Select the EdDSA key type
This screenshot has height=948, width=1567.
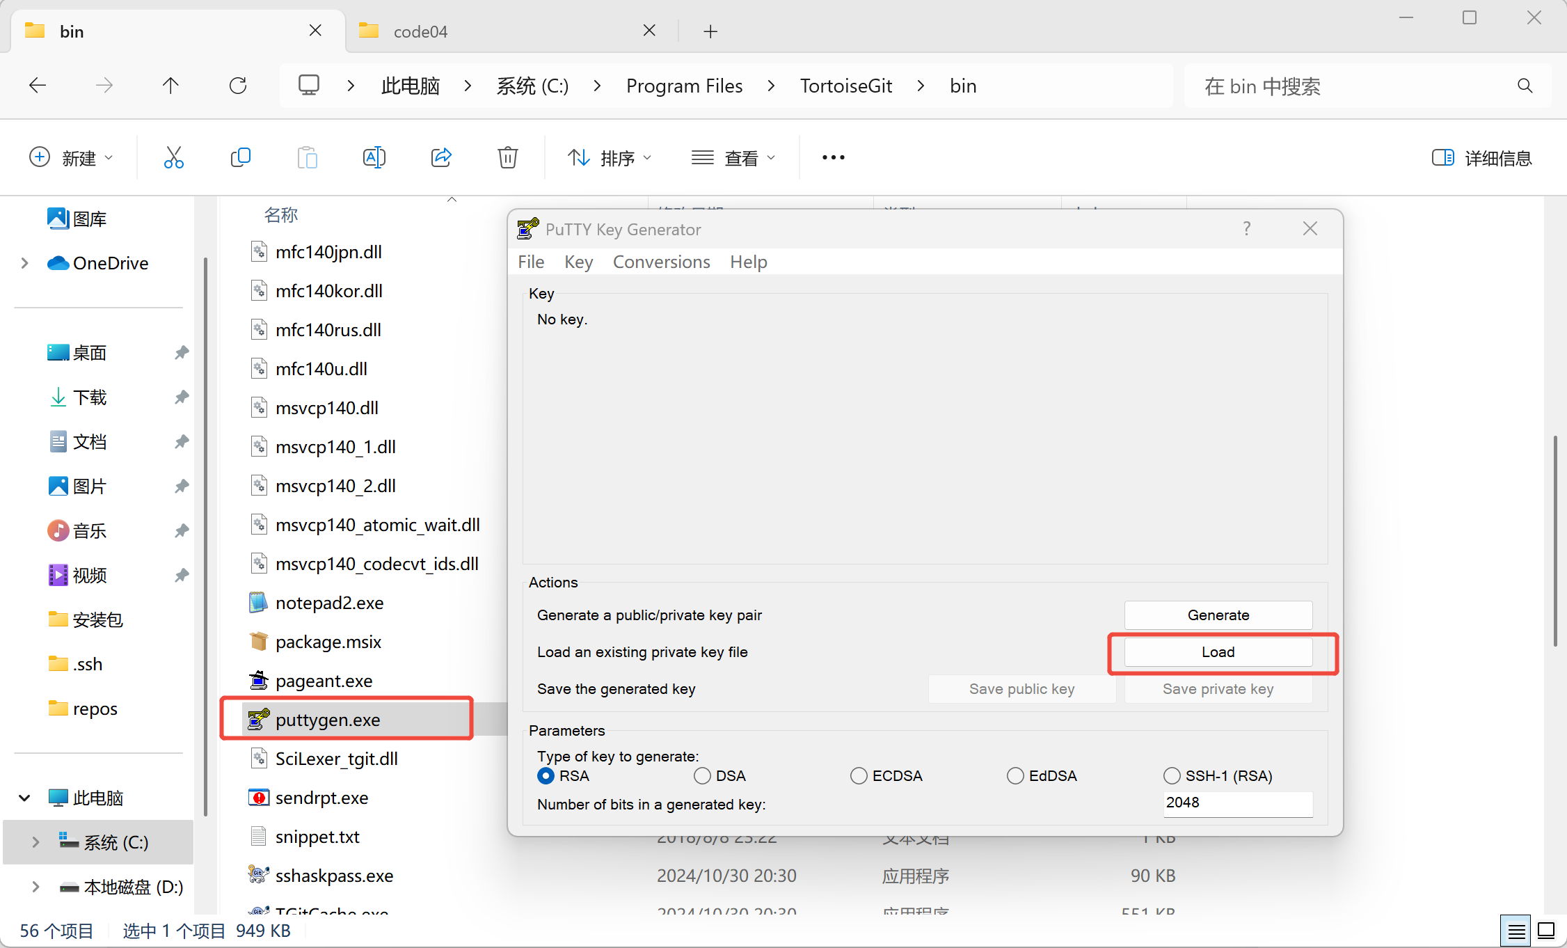1015,775
